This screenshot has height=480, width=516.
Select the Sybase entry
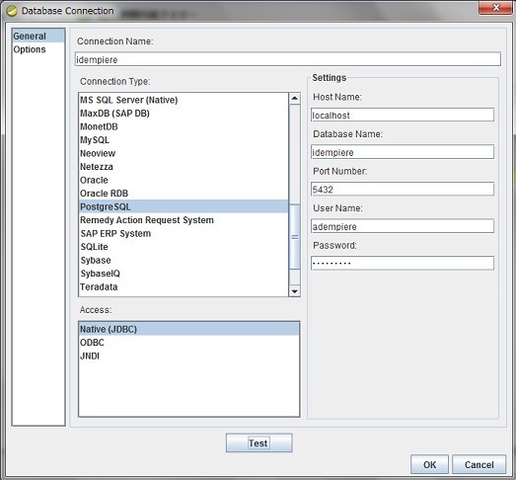pos(184,260)
